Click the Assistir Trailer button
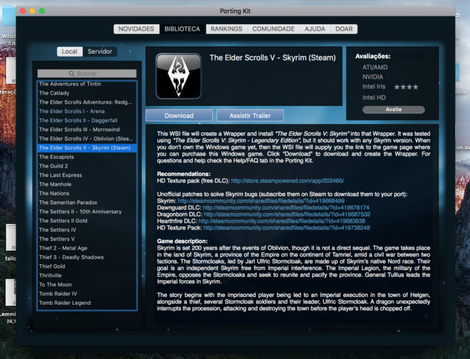The width and height of the screenshot is (470, 359). tap(250, 116)
